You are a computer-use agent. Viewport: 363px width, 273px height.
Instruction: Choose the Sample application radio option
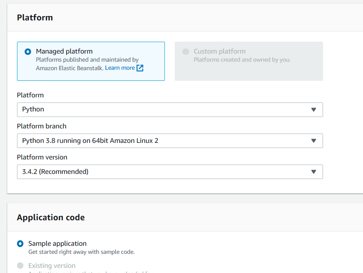click(x=20, y=244)
